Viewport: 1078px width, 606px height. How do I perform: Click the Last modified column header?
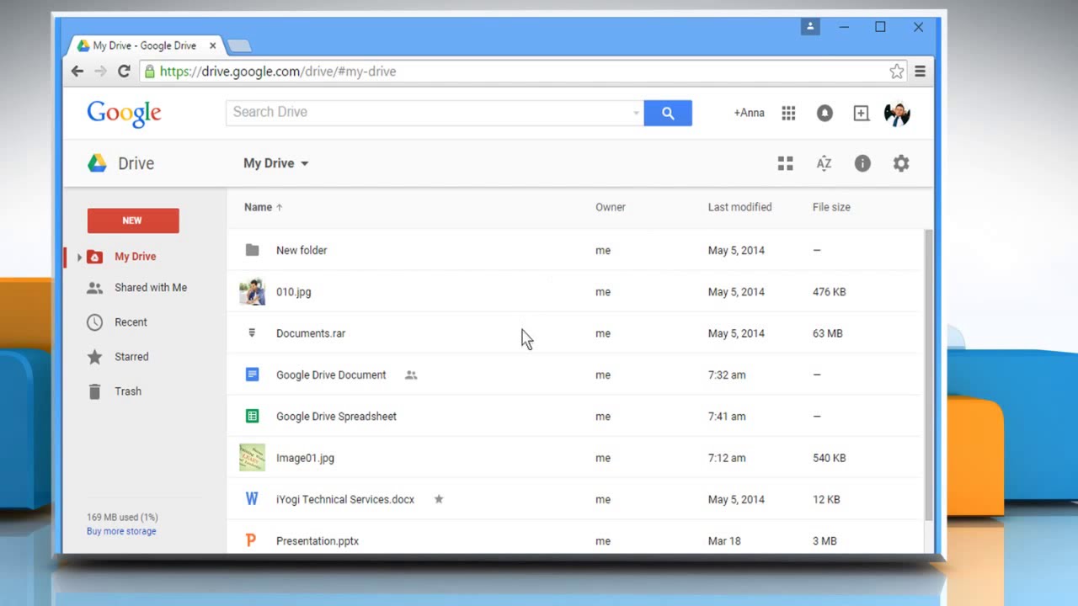point(739,207)
